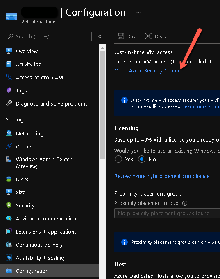Click the Networking globe icon
The image size is (220, 279).
9,133
